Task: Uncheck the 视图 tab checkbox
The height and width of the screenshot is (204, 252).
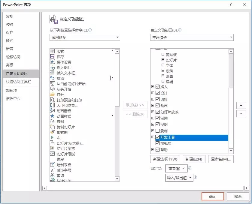Action: pyautogui.click(x=157, y=124)
